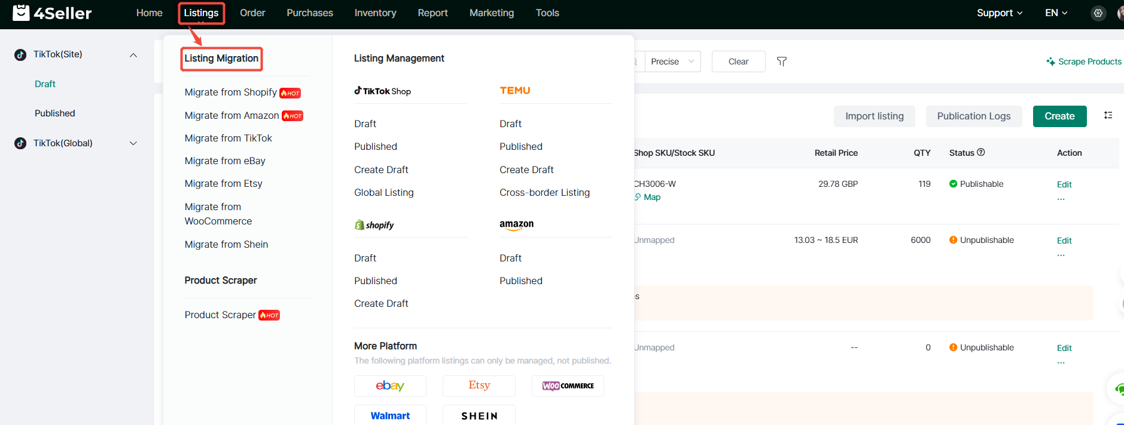The image size is (1124, 425).
Task: Select Migrate from WooCommerce
Action: (218, 214)
